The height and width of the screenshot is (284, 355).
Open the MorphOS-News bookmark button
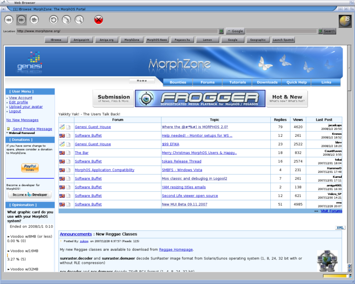pos(157,40)
